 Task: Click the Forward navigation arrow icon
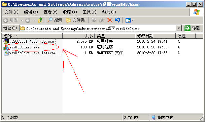[28, 21]
